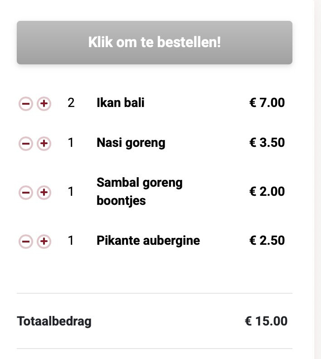Screen dimensions: 321x359
Task: Remove one Nasi goreng using minus icon
Action: 26,144
